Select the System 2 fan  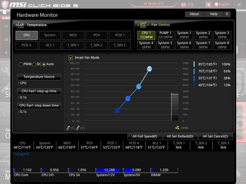point(203,35)
